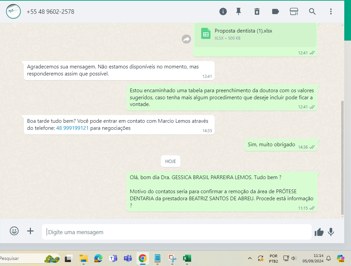
Task: Switch to Google Chrome on taskbar
Action: click(143, 258)
